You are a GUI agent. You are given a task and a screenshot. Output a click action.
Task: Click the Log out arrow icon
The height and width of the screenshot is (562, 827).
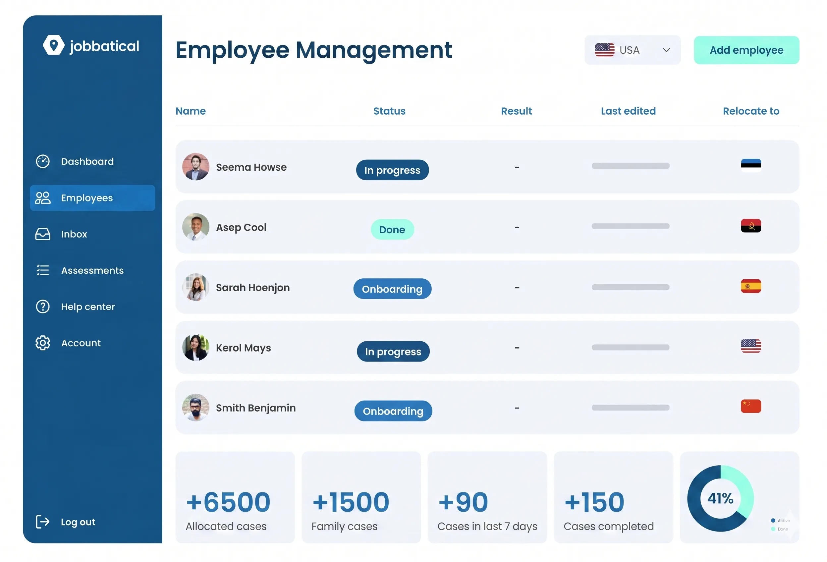(42, 522)
